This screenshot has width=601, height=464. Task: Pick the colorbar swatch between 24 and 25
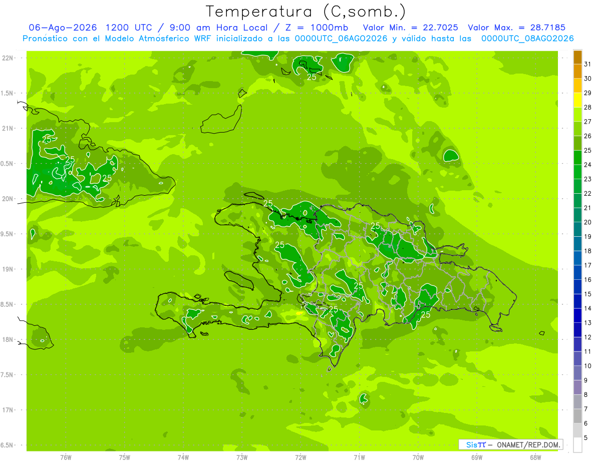click(x=577, y=158)
